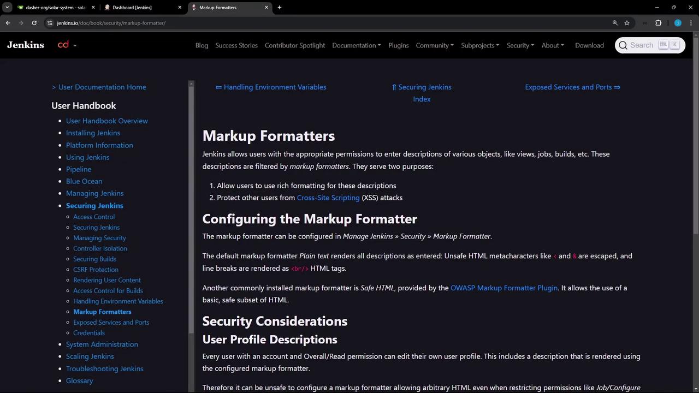Open Access Control subsection link

pyautogui.click(x=94, y=217)
